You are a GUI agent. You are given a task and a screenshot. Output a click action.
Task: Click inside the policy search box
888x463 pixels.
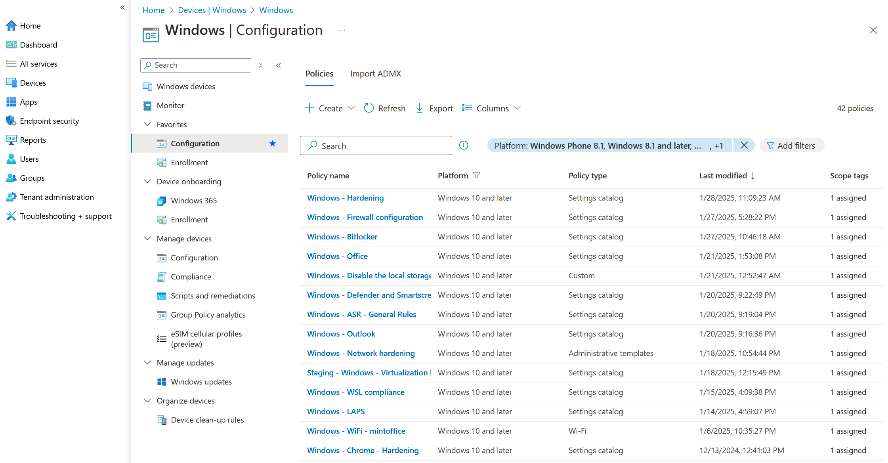coord(376,145)
